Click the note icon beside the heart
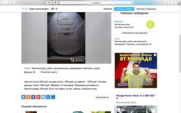 tap(26, 9)
